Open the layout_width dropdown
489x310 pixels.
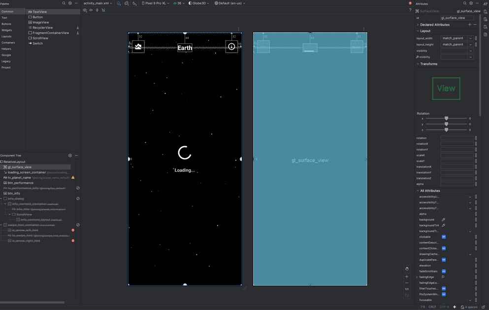(470, 38)
